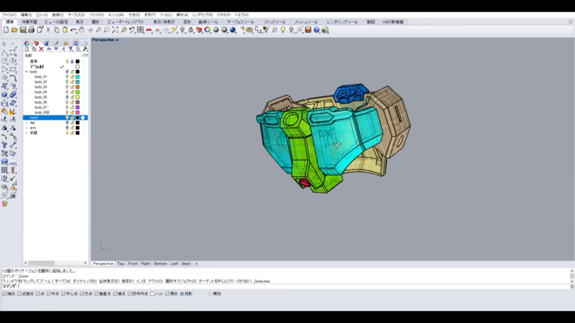Viewport: 575px width, 323px height.
Task: Click the Print icon in toolbar
Action: click(x=31, y=30)
